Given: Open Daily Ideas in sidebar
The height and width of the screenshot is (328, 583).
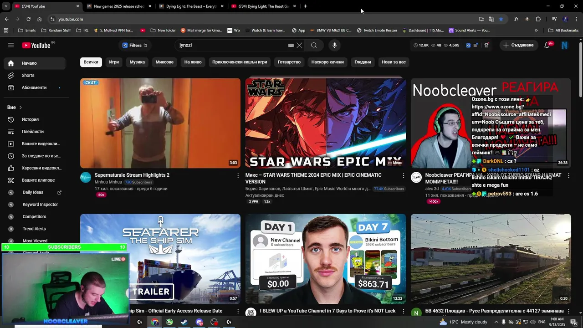Looking at the screenshot, I should click(x=35, y=192).
